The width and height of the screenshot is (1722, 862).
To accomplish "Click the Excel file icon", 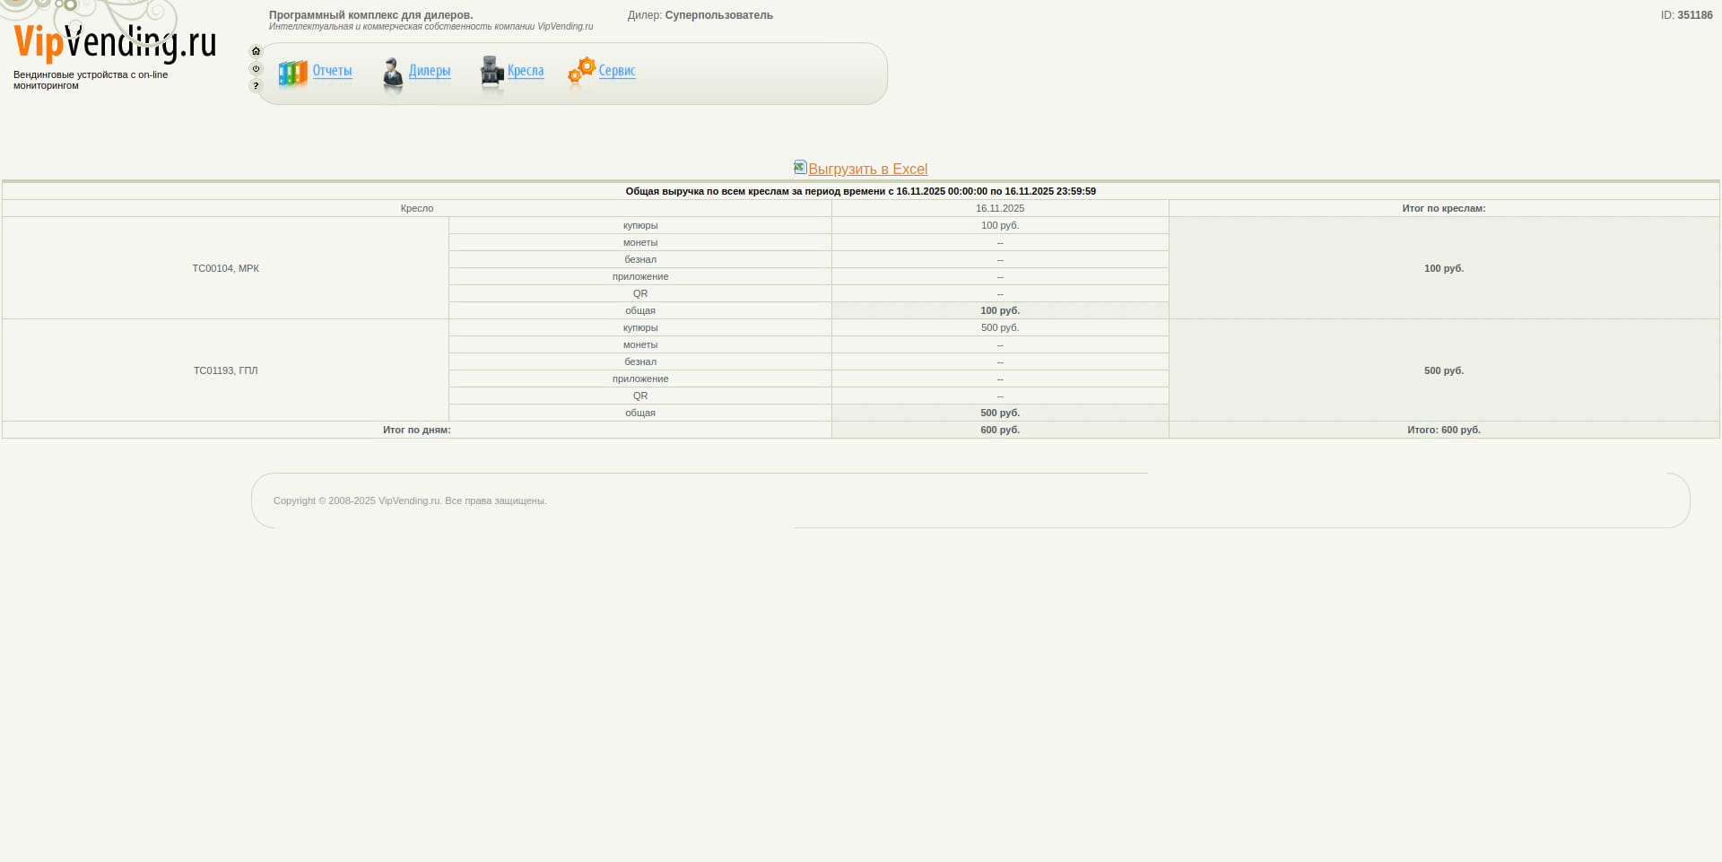I will coord(800,168).
